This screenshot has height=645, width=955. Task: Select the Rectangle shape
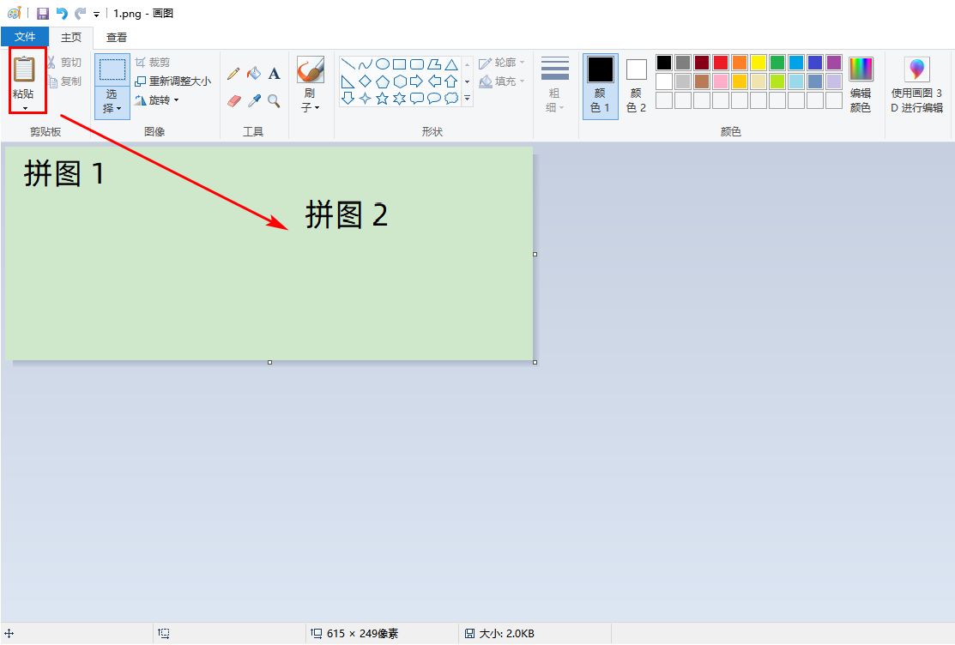(400, 64)
